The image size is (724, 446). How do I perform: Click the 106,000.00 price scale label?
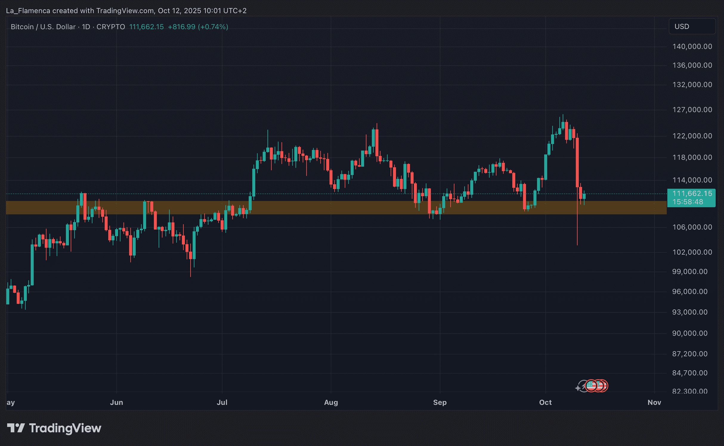tap(692, 227)
